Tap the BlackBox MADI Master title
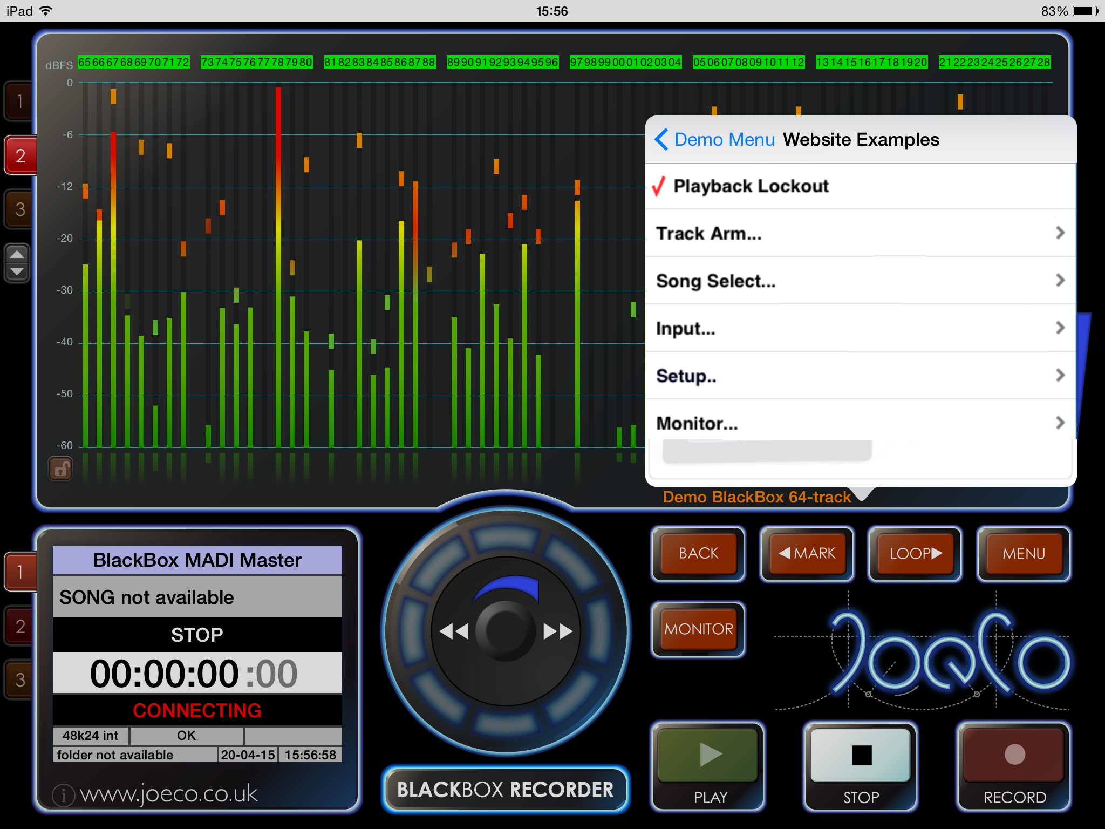The width and height of the screenshot is (1105, 829). (197, 560)
